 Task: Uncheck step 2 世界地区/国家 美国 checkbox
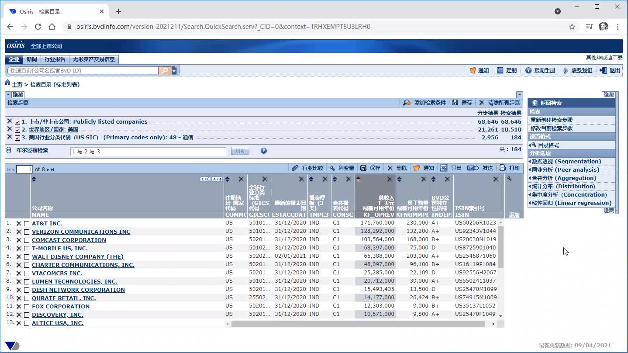point(17,130)
